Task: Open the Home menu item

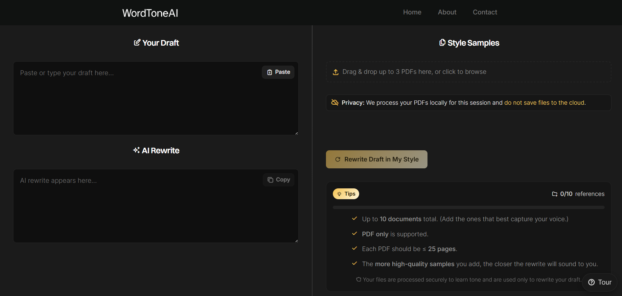Action: point(412,12)
